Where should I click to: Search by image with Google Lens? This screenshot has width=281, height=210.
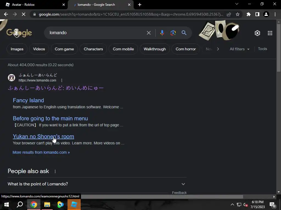tap(173, 33)
